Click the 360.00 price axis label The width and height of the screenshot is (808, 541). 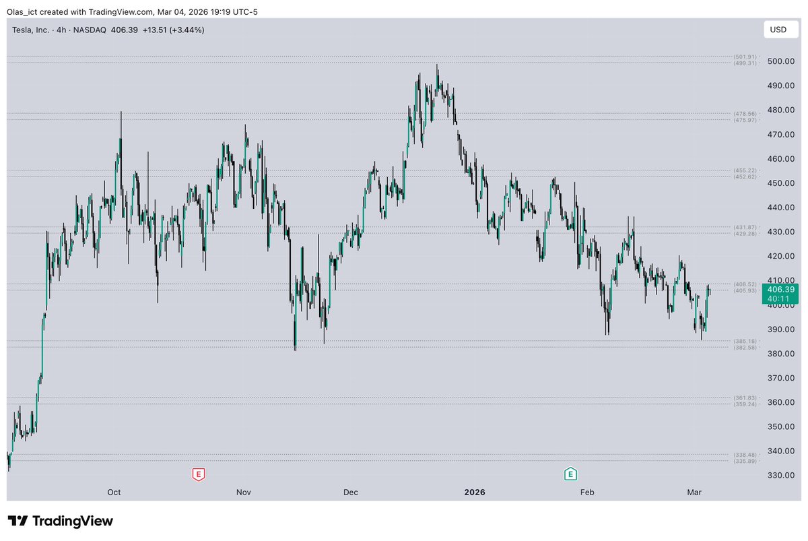coord(780,402)
